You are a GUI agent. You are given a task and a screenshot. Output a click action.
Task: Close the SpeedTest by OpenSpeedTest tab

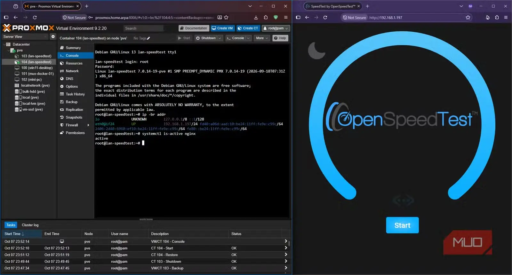[358, 6]
